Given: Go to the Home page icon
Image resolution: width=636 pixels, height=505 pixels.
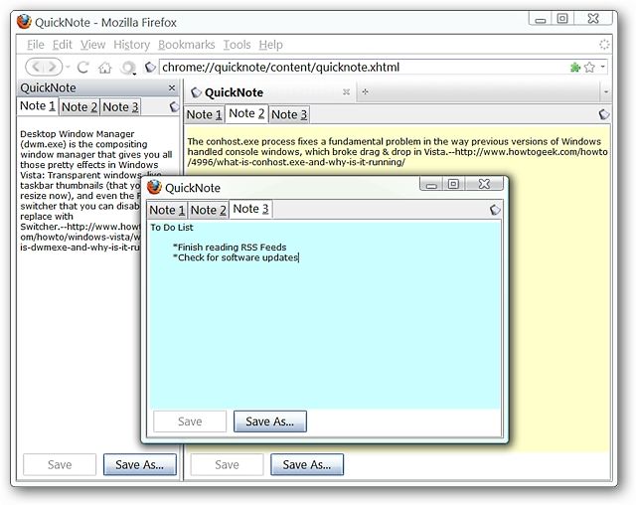Looking at the screenshot, I should [x=104, y=68].
